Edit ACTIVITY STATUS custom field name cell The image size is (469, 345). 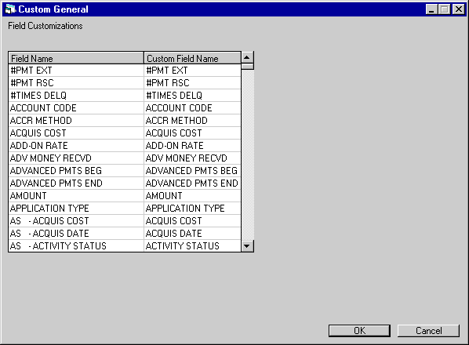coord(192,246)
